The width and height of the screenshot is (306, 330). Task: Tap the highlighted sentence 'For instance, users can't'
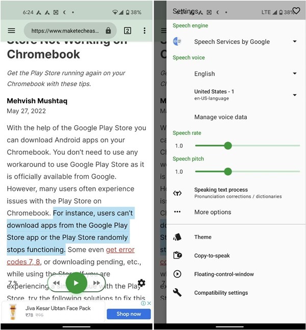pyautogui.click(x=93, y=213)
